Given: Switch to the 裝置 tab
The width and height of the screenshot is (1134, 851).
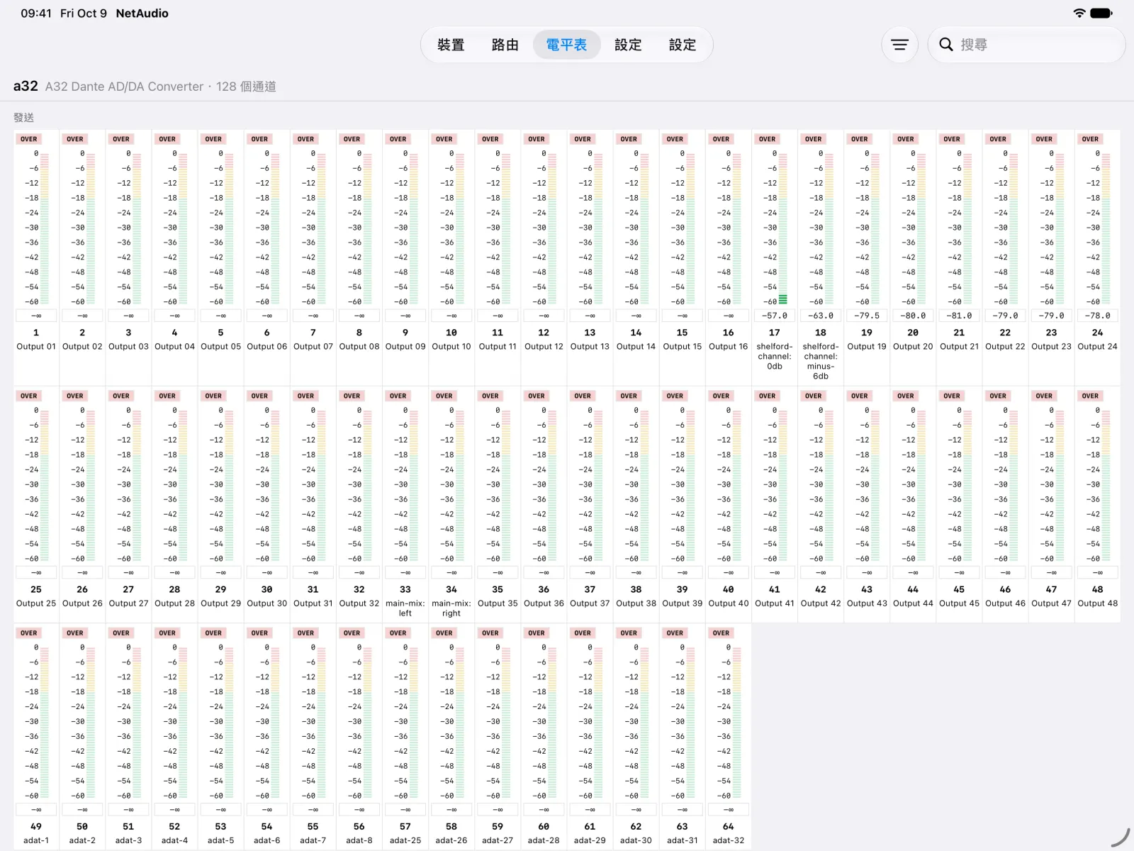Looking at the screenshot, I should coord(451,45).
